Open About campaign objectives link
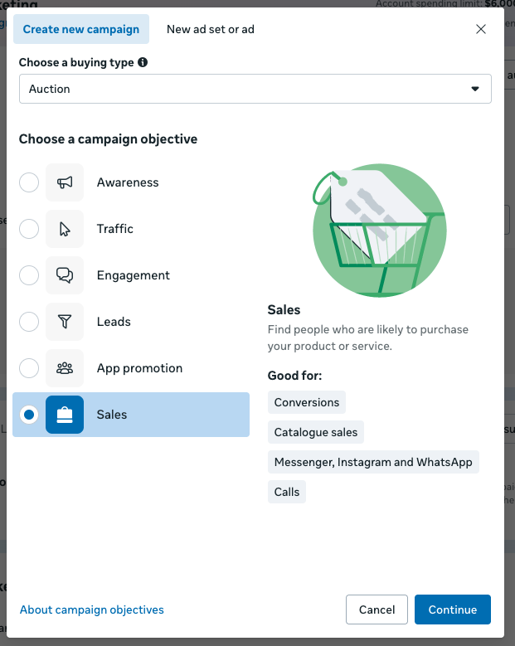Screen dimensions: 515x646 (x=92, y=610)
